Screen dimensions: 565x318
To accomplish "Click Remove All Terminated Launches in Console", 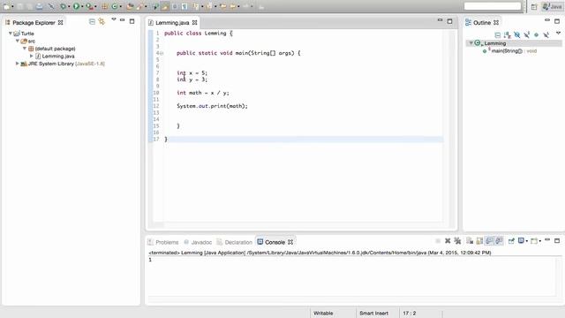I will [x=457, y=241].
